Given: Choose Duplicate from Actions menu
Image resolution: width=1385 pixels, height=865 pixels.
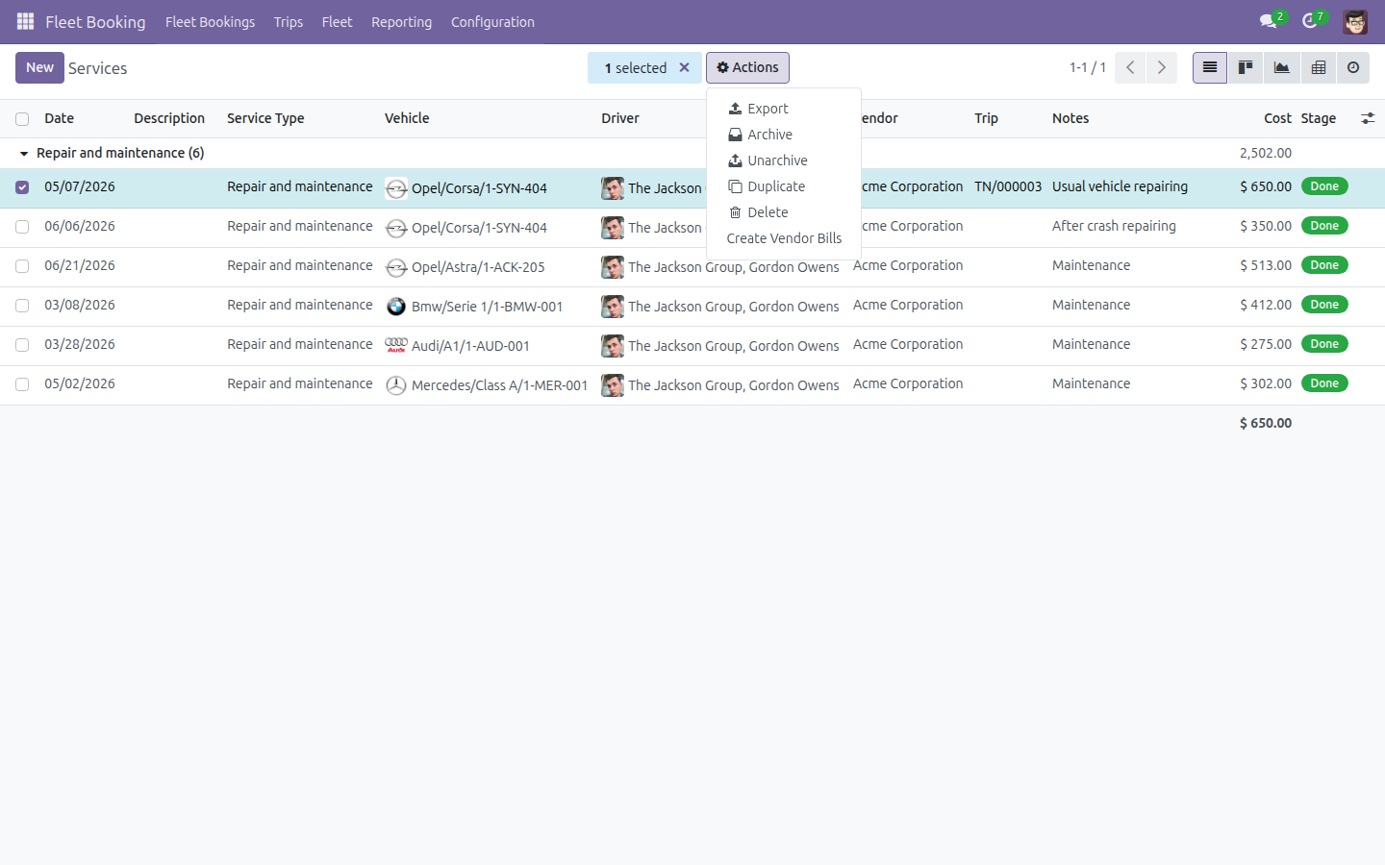Looking at the screenshot, I should pyautogui.click(x=784, y=186).
